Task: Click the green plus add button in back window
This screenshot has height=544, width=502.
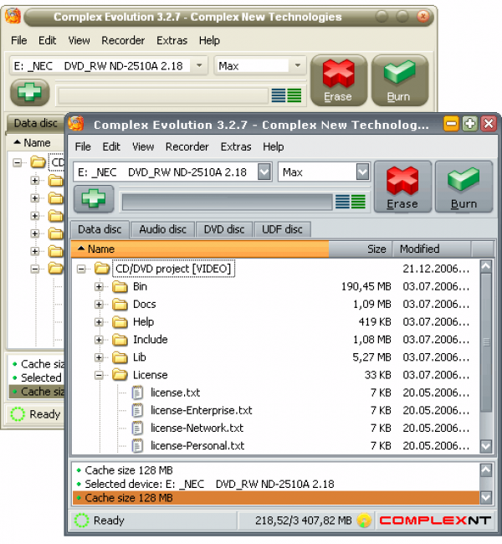Action: pyautogui.click(x=29, y=92)
